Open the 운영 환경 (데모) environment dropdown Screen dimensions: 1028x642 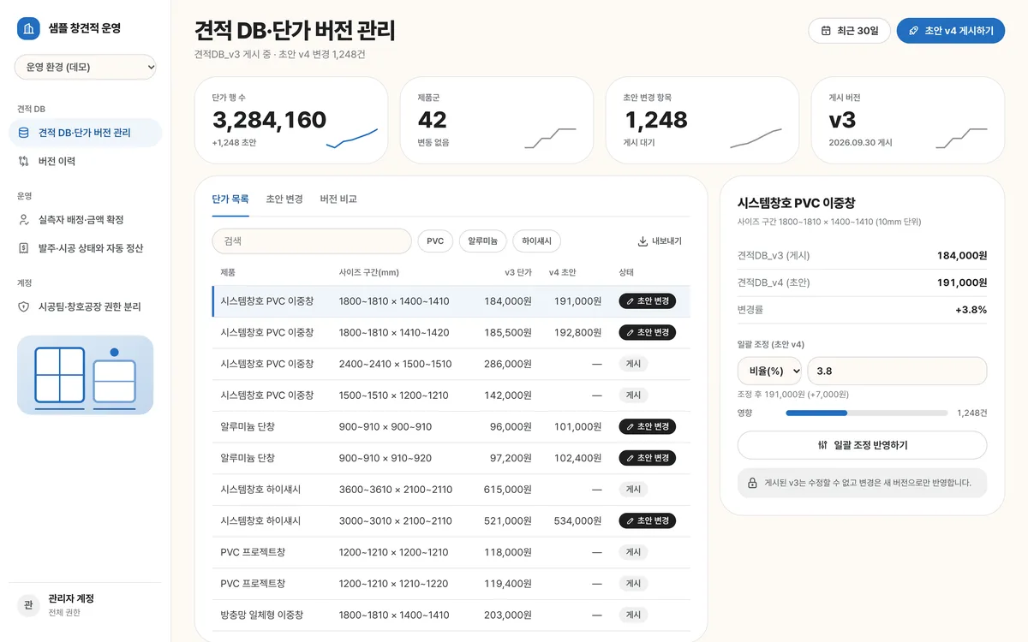pos(86,67)
